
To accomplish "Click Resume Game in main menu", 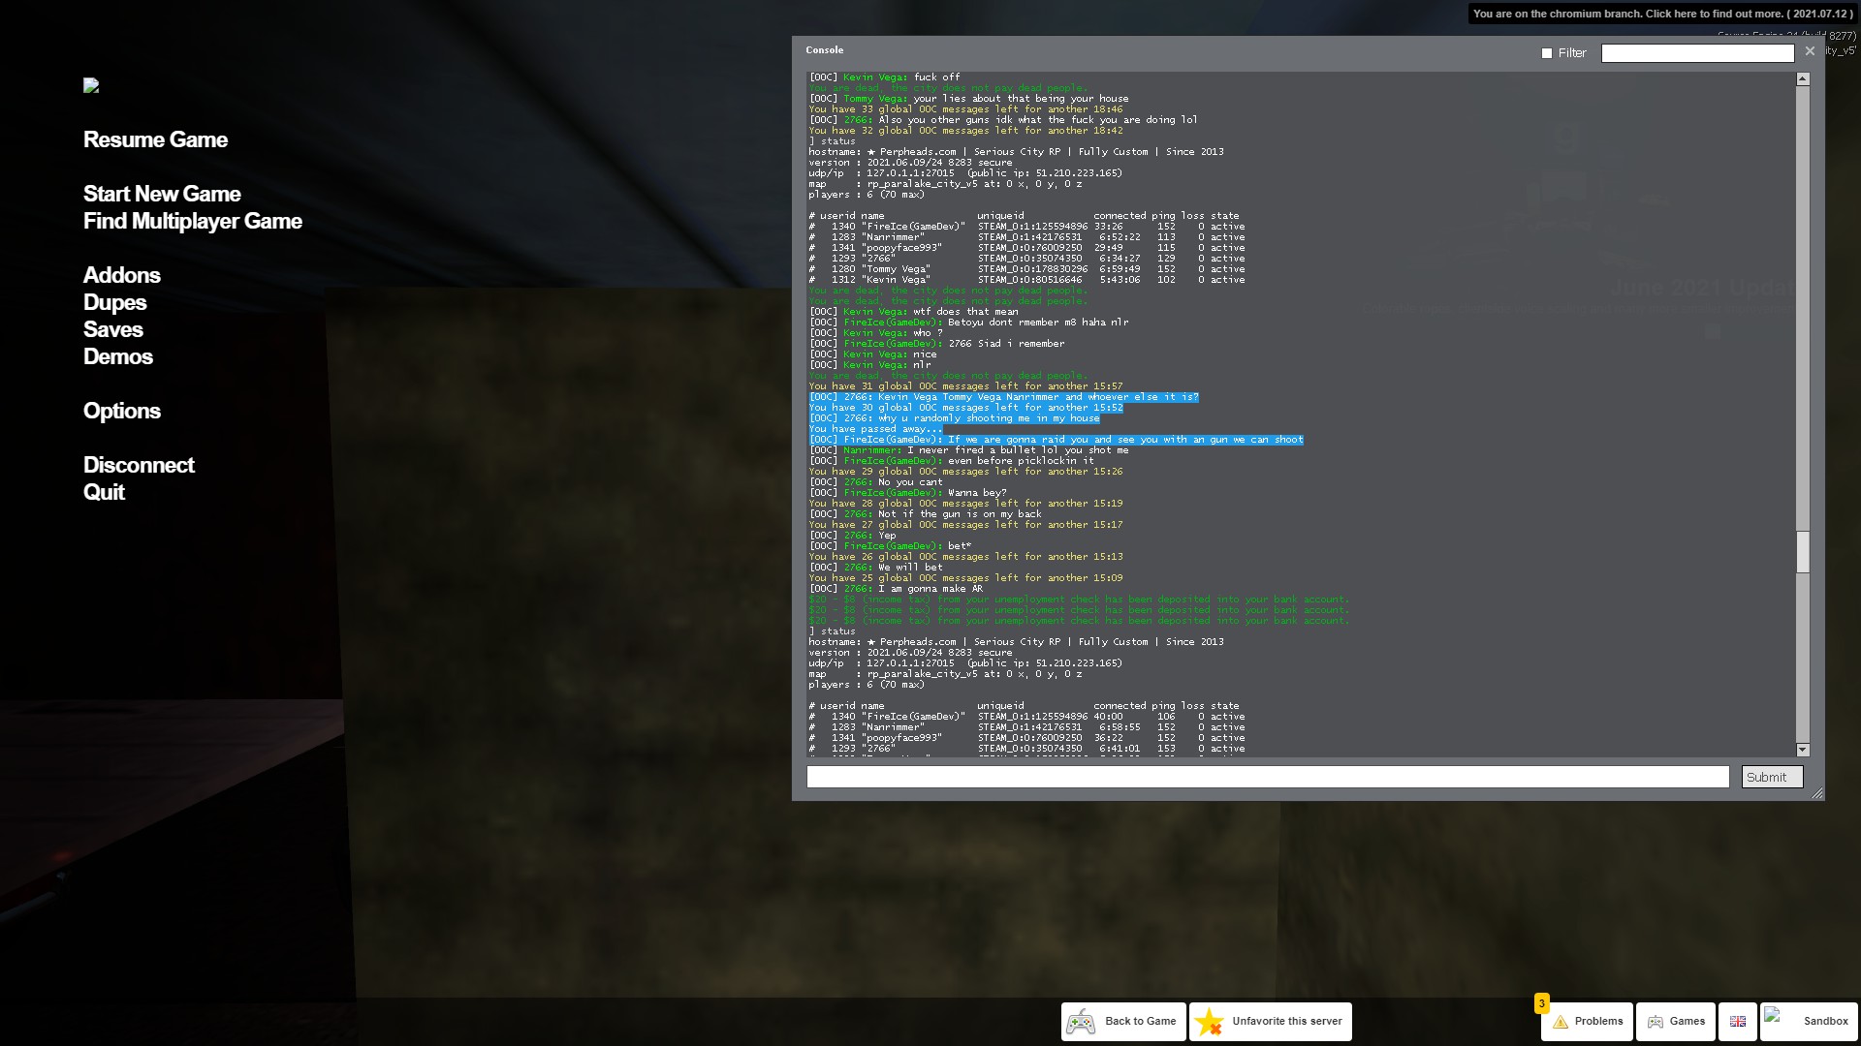I will [155, 139].
